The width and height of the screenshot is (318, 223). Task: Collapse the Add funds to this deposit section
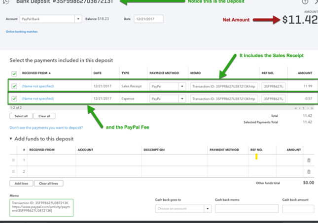tap(11, 139)
